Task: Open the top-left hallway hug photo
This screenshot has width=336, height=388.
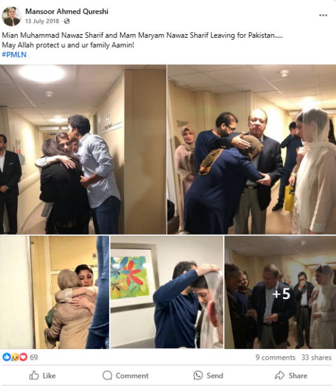Action: 83,150
